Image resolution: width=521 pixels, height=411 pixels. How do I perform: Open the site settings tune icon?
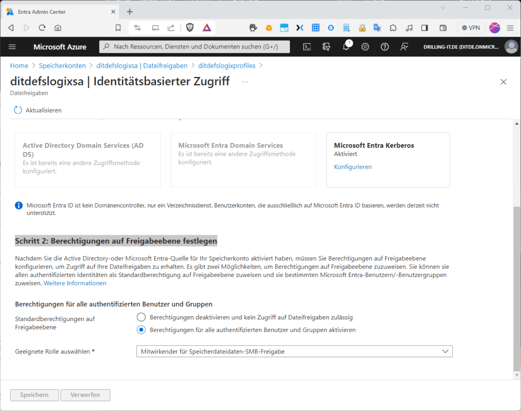pos(137,28)
